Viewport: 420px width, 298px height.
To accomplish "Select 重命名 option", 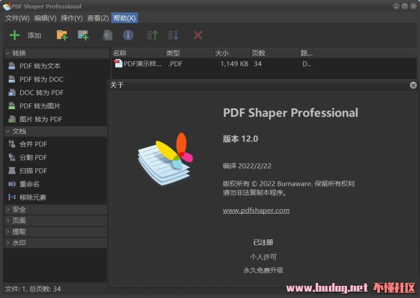I will pyautogui.click(x=29, y=184).
